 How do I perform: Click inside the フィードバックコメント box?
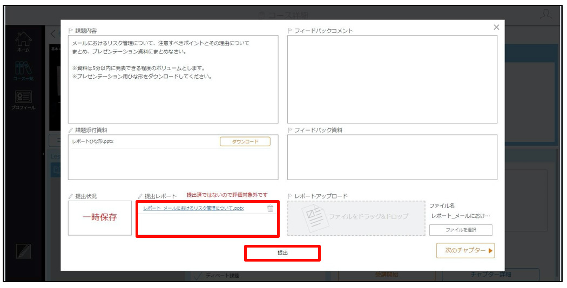392,79
